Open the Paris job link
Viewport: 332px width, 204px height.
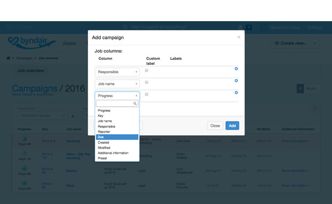coord(70,186)
